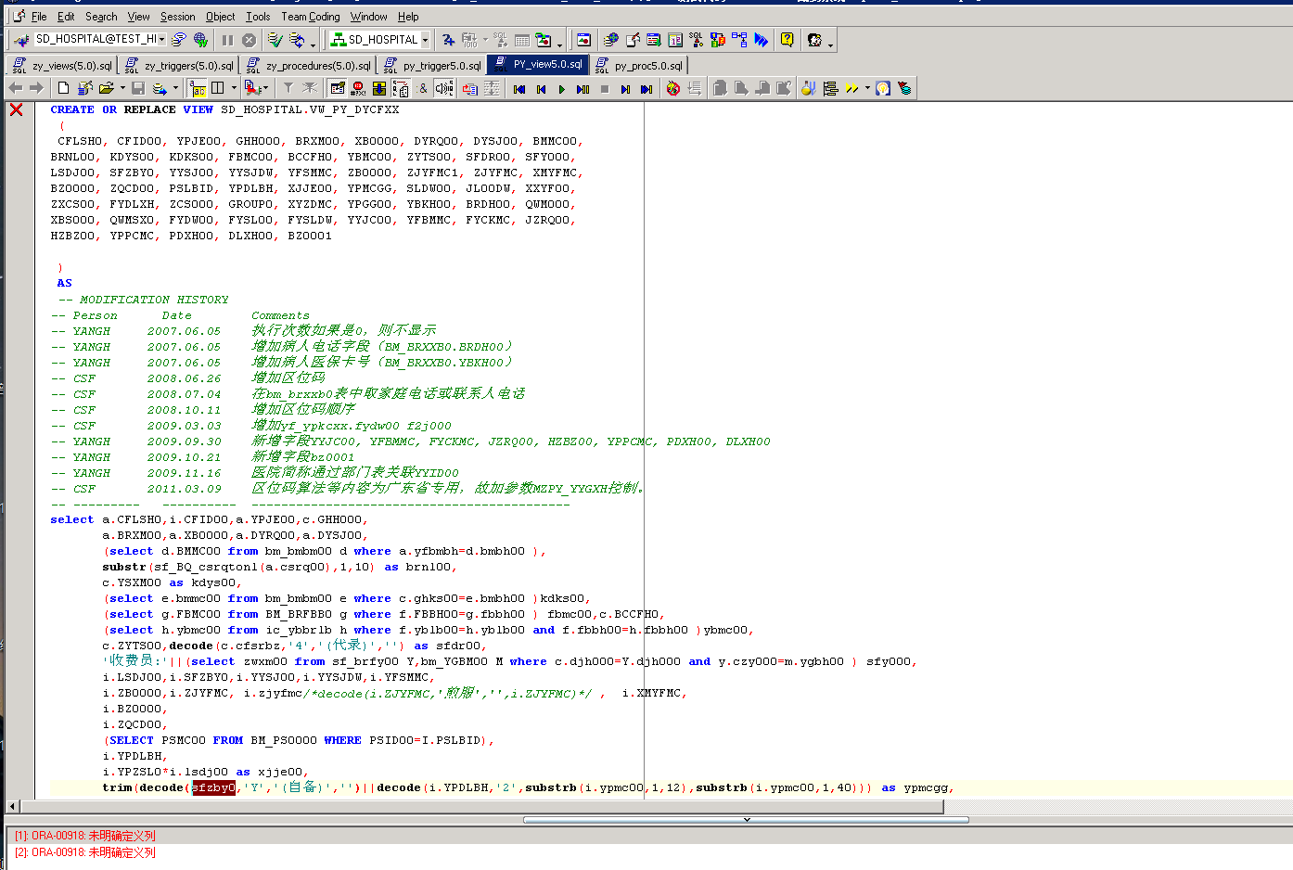Click the red X error marker in gutter
1293x870 pixels.
tap(17, 110)
